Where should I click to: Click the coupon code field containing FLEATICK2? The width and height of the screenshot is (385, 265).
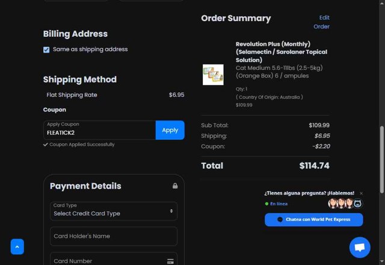click(99, 130)
